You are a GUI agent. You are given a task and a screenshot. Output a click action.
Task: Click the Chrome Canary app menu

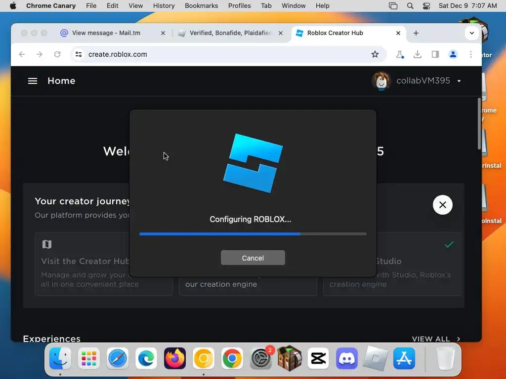[51, 6]
